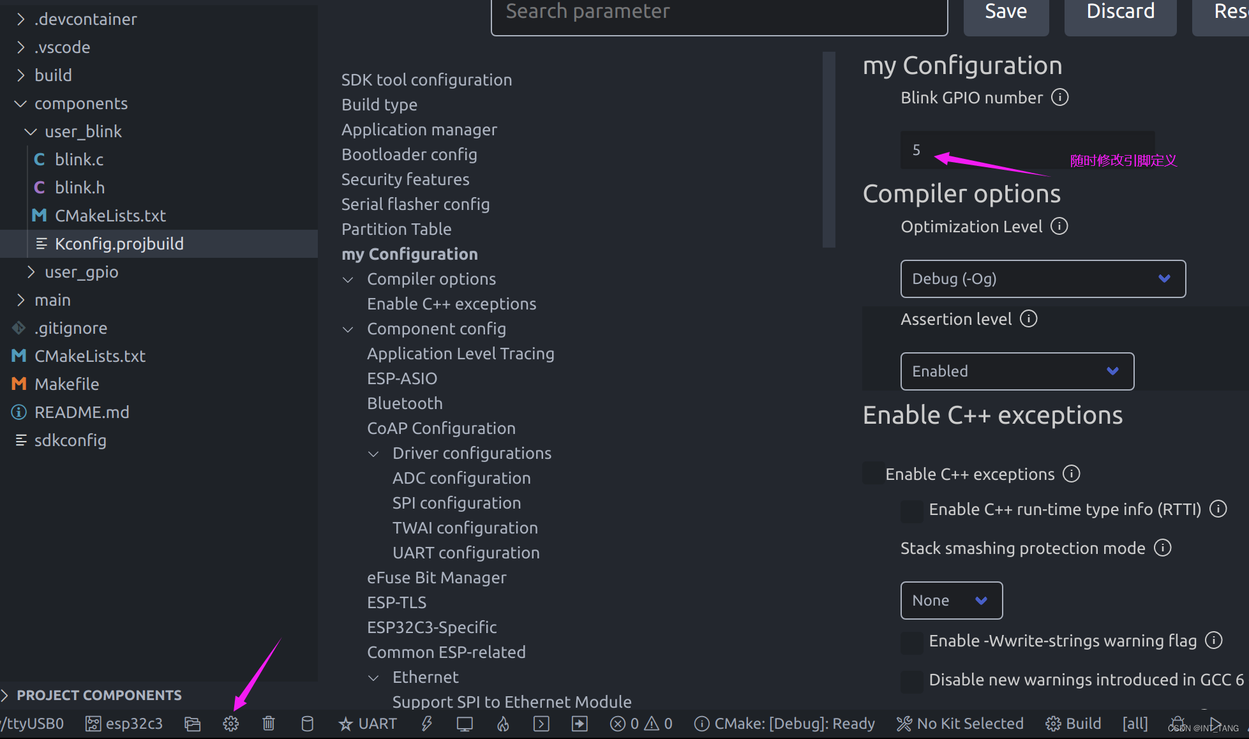Viewport: 1249px width, 739px height.
Task: Toggle Enable C++ run-time type info checkbox
Action: pos(911,511)
